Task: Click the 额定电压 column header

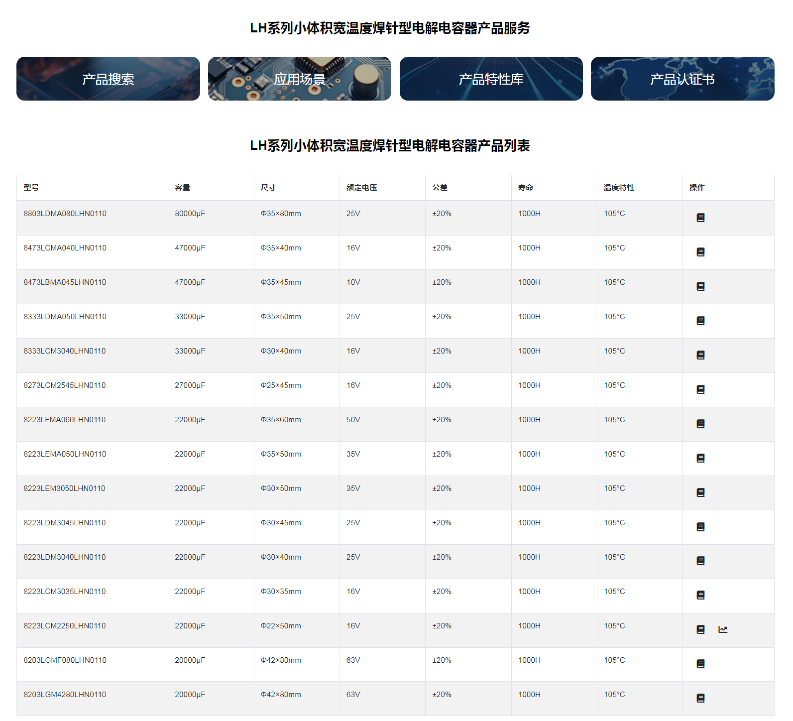Action: [361, 188]
